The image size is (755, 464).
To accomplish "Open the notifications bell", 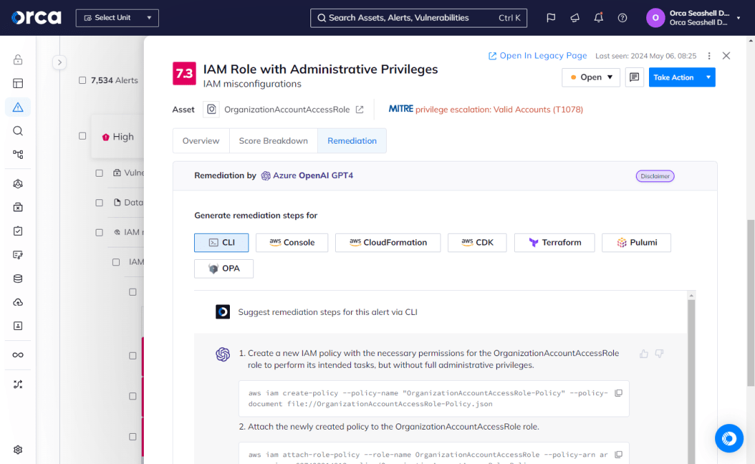I will tap(599, 18).
